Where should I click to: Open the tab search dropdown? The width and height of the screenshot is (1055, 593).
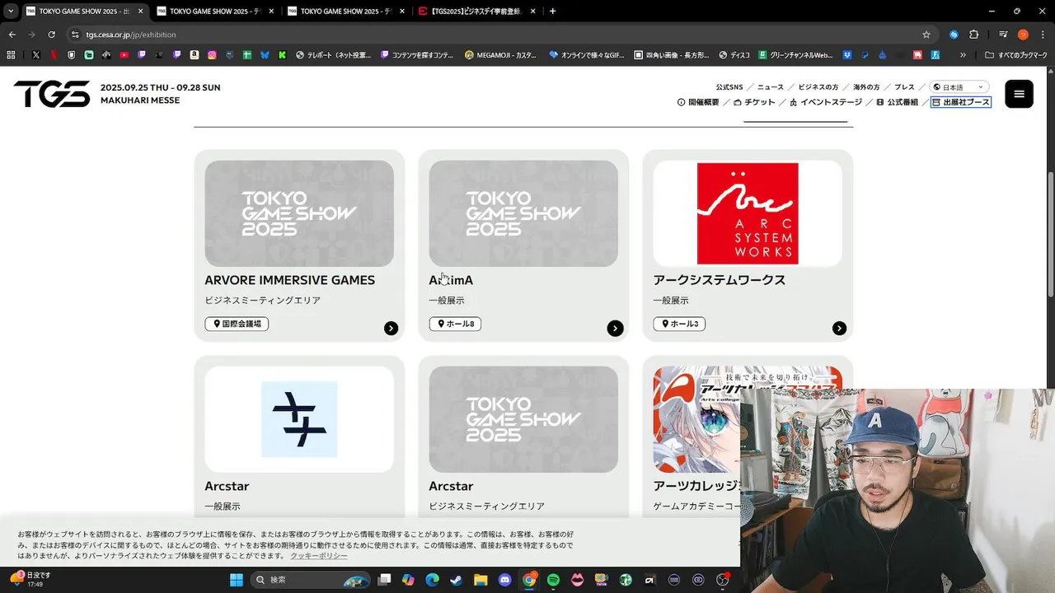pyautogui.click(x=11, y=12)
